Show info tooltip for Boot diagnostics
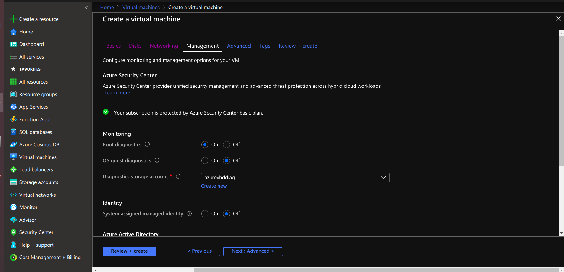 147,144
